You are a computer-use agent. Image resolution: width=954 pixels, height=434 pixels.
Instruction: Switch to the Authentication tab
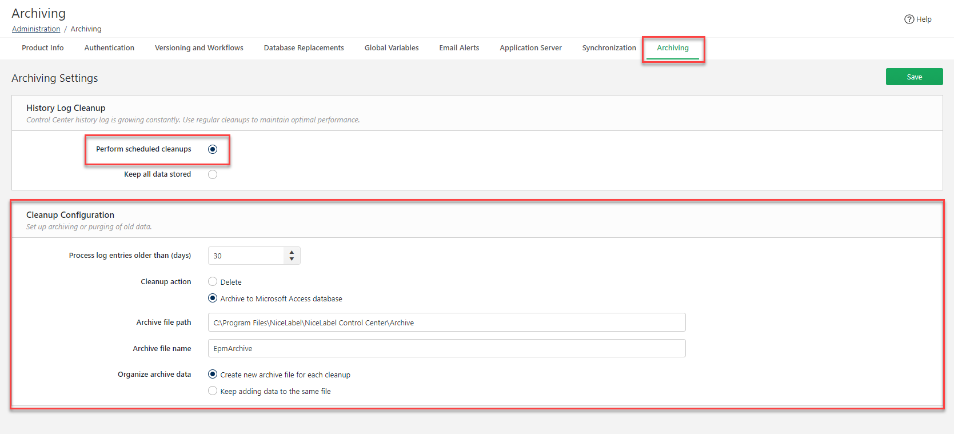click(109, 48)
